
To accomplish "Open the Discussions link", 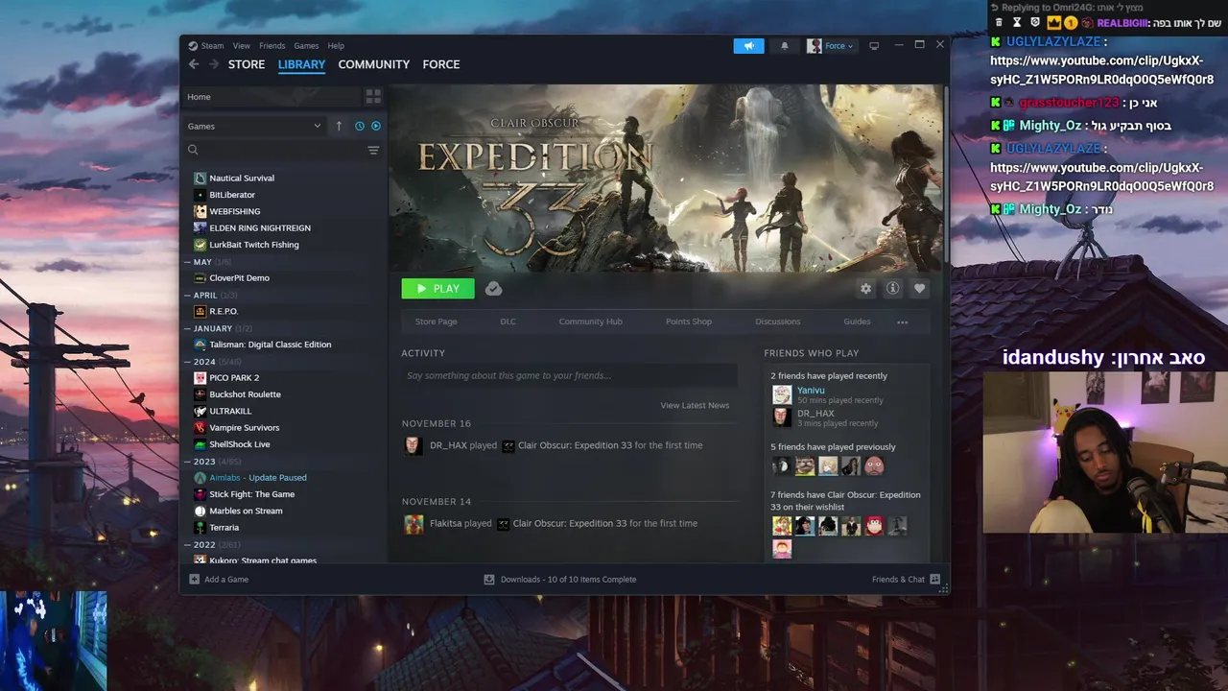I will pos(777,322).
